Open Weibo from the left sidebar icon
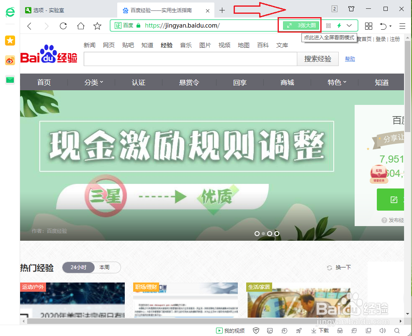412x336 pixels. pyautogui.click(x=10, y=60)
